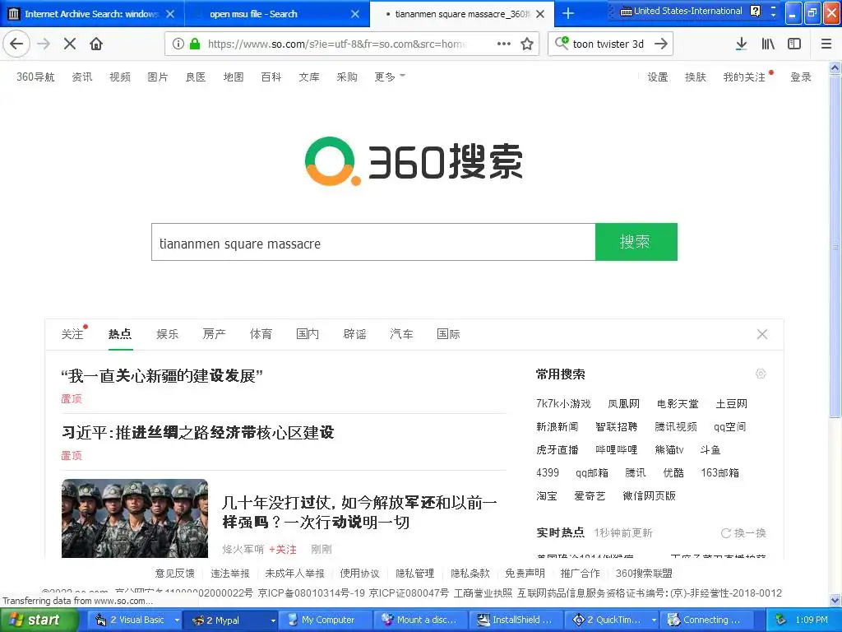Open the 163邮箱 shortcut link

[x=720, y=473]
